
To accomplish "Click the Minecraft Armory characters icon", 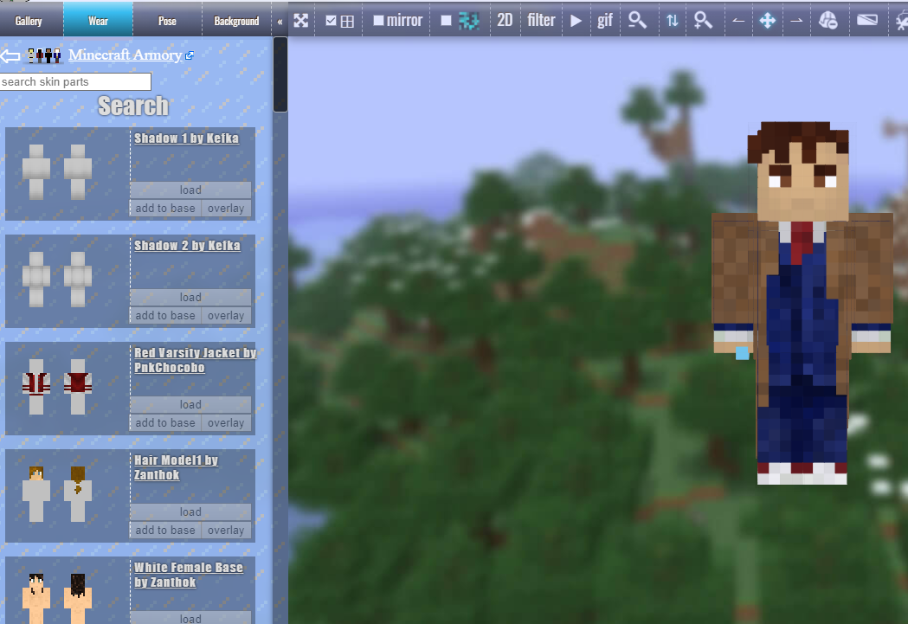I will pos(45,55).
